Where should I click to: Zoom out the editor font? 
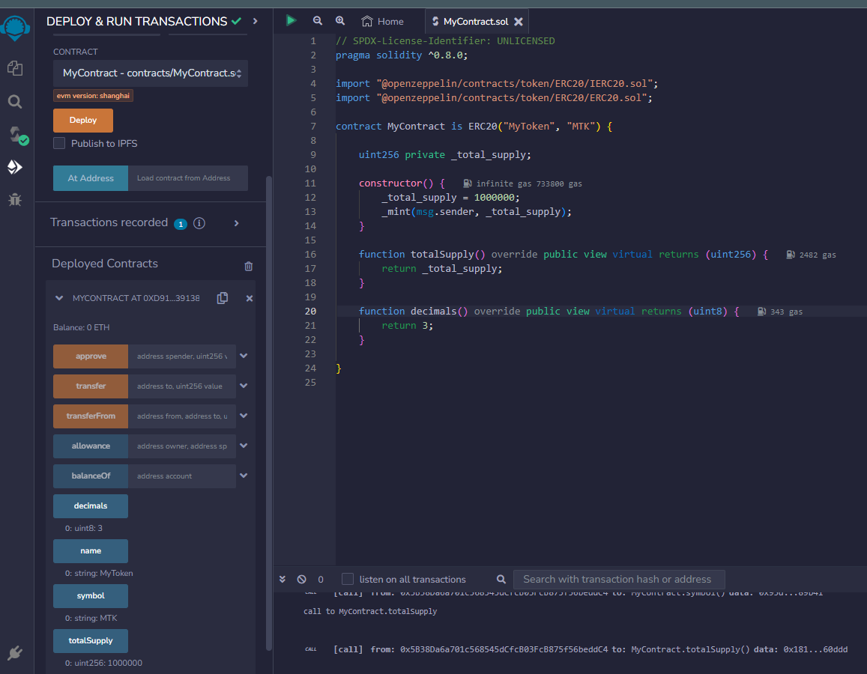pyautogui.click(x=318, y=20)
